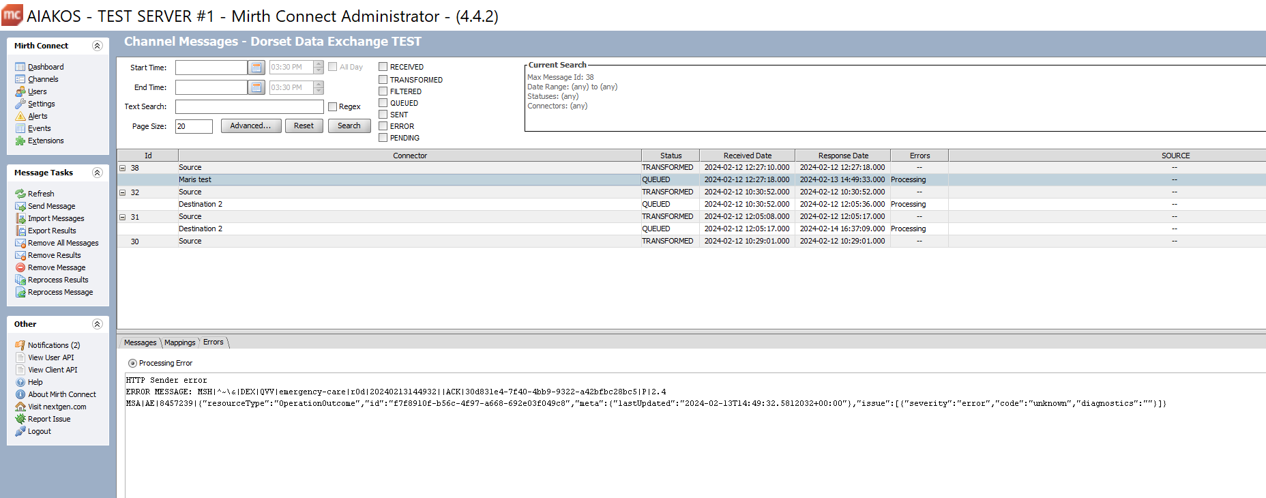
Task: Sort by the Received Date column header
Action: 748,156
